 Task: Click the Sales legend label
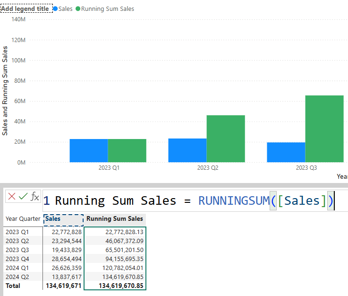pyautogui.click(x=66, y=9)
